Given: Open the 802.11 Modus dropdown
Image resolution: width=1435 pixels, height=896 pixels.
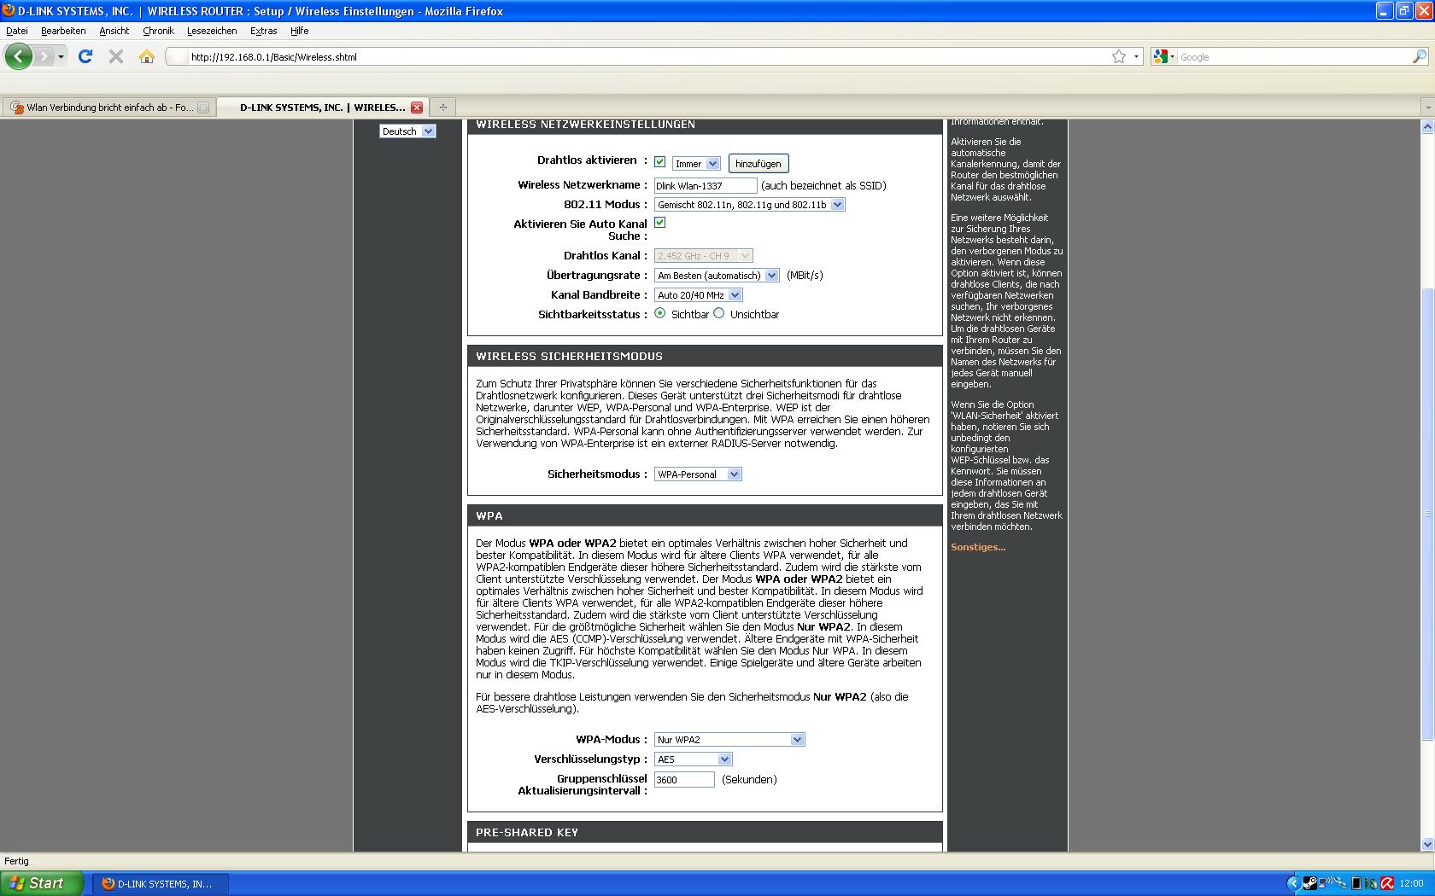Looking at the screenshot, I should click(749, 205).
